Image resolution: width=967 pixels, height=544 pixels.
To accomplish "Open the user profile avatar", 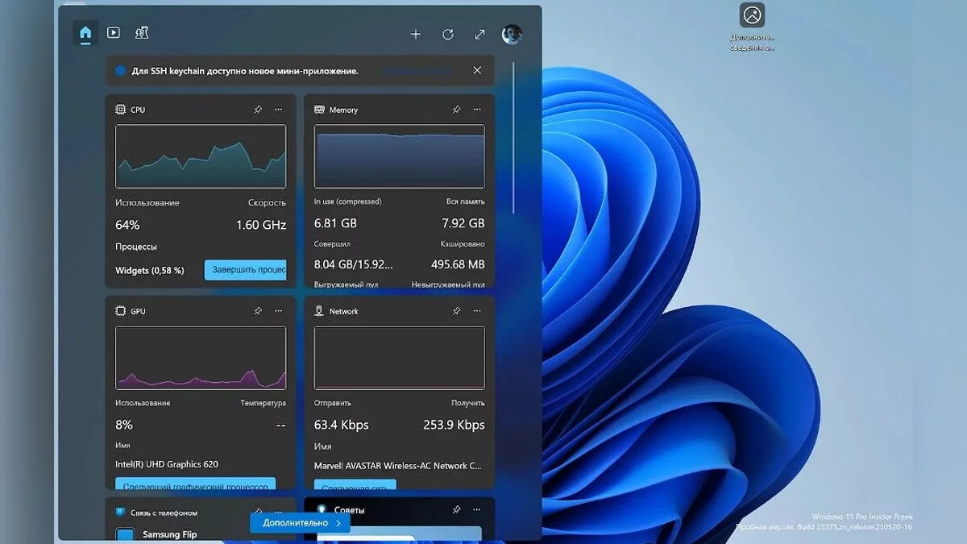I will (512, 34).
